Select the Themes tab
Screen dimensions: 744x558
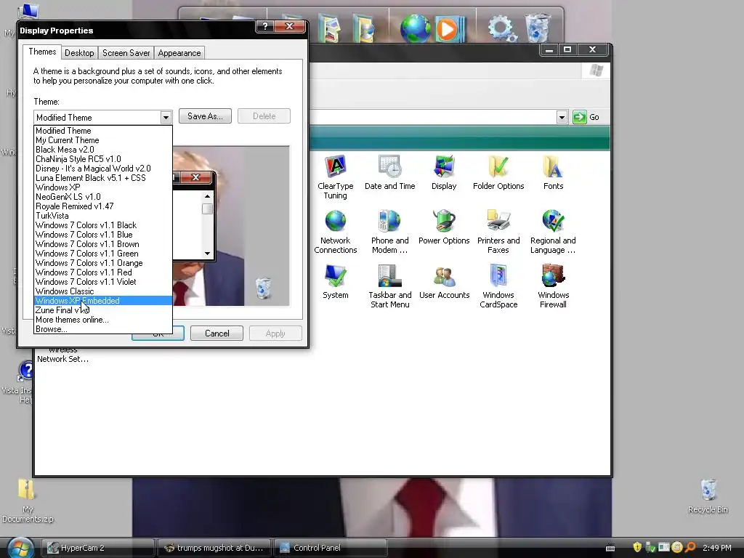pos(42,52)
